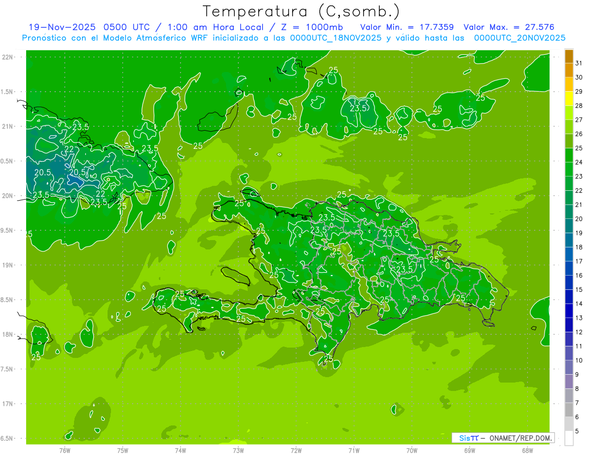Click the '68W' longitude axis label
Screen dimensions: 592x457
tap(527, 450)
